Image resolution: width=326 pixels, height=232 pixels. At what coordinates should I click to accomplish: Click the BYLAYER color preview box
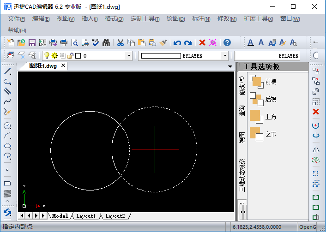coord(161,56)
